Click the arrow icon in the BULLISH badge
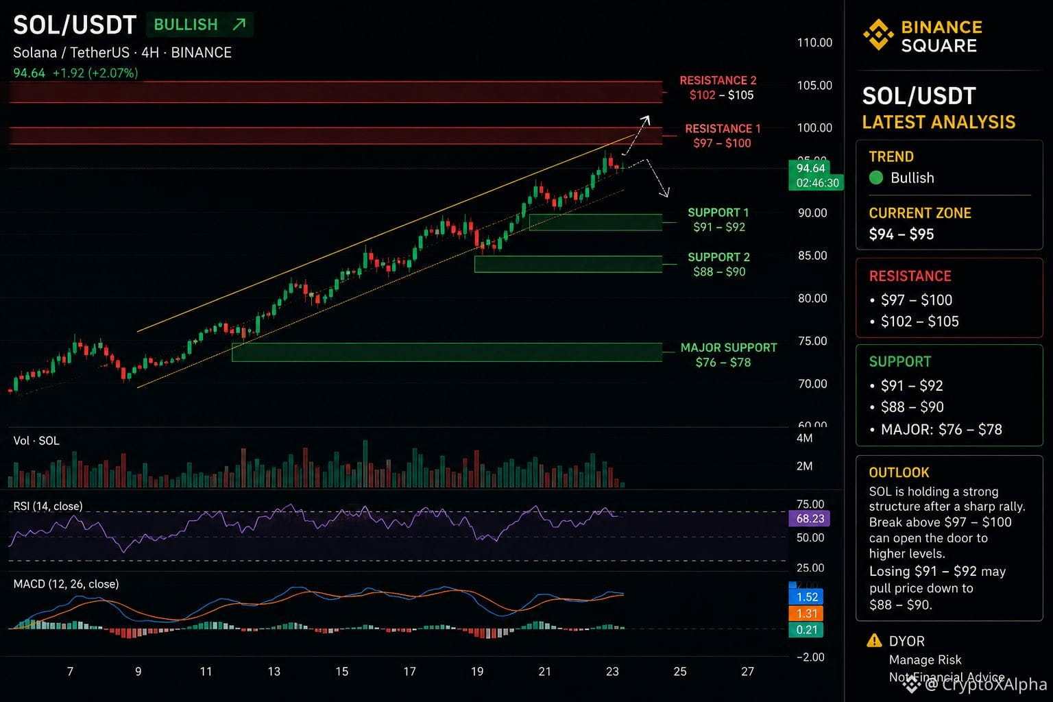 tap(239, 25)
